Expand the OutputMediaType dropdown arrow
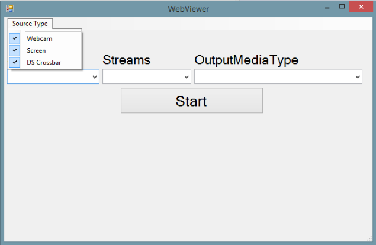 pos(358,77)
